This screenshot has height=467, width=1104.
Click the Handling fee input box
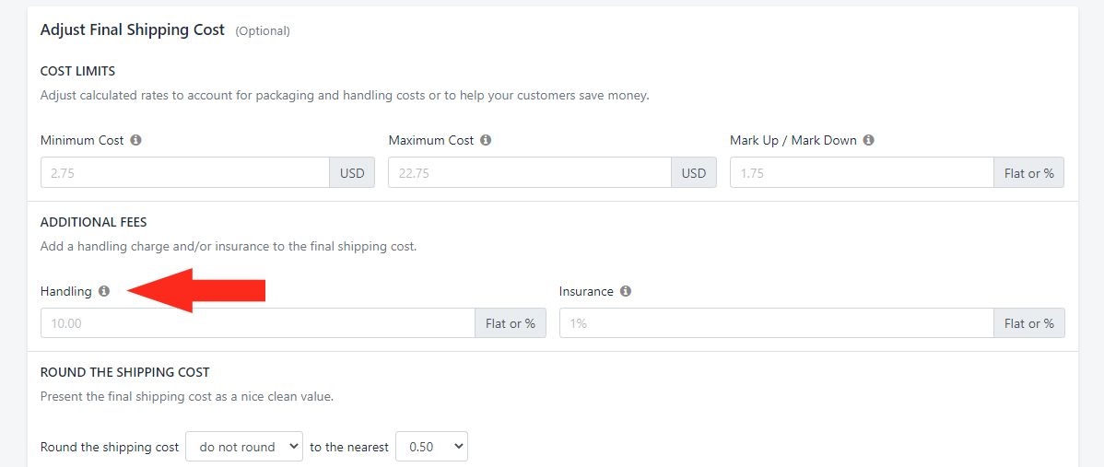257,323
